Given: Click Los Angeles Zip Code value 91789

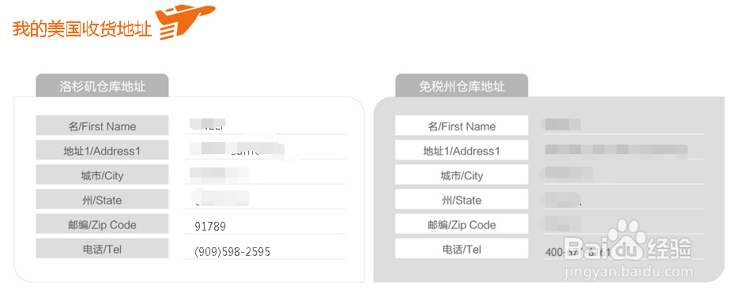Looking at the screenshot, I should click(x=210, y=227).
